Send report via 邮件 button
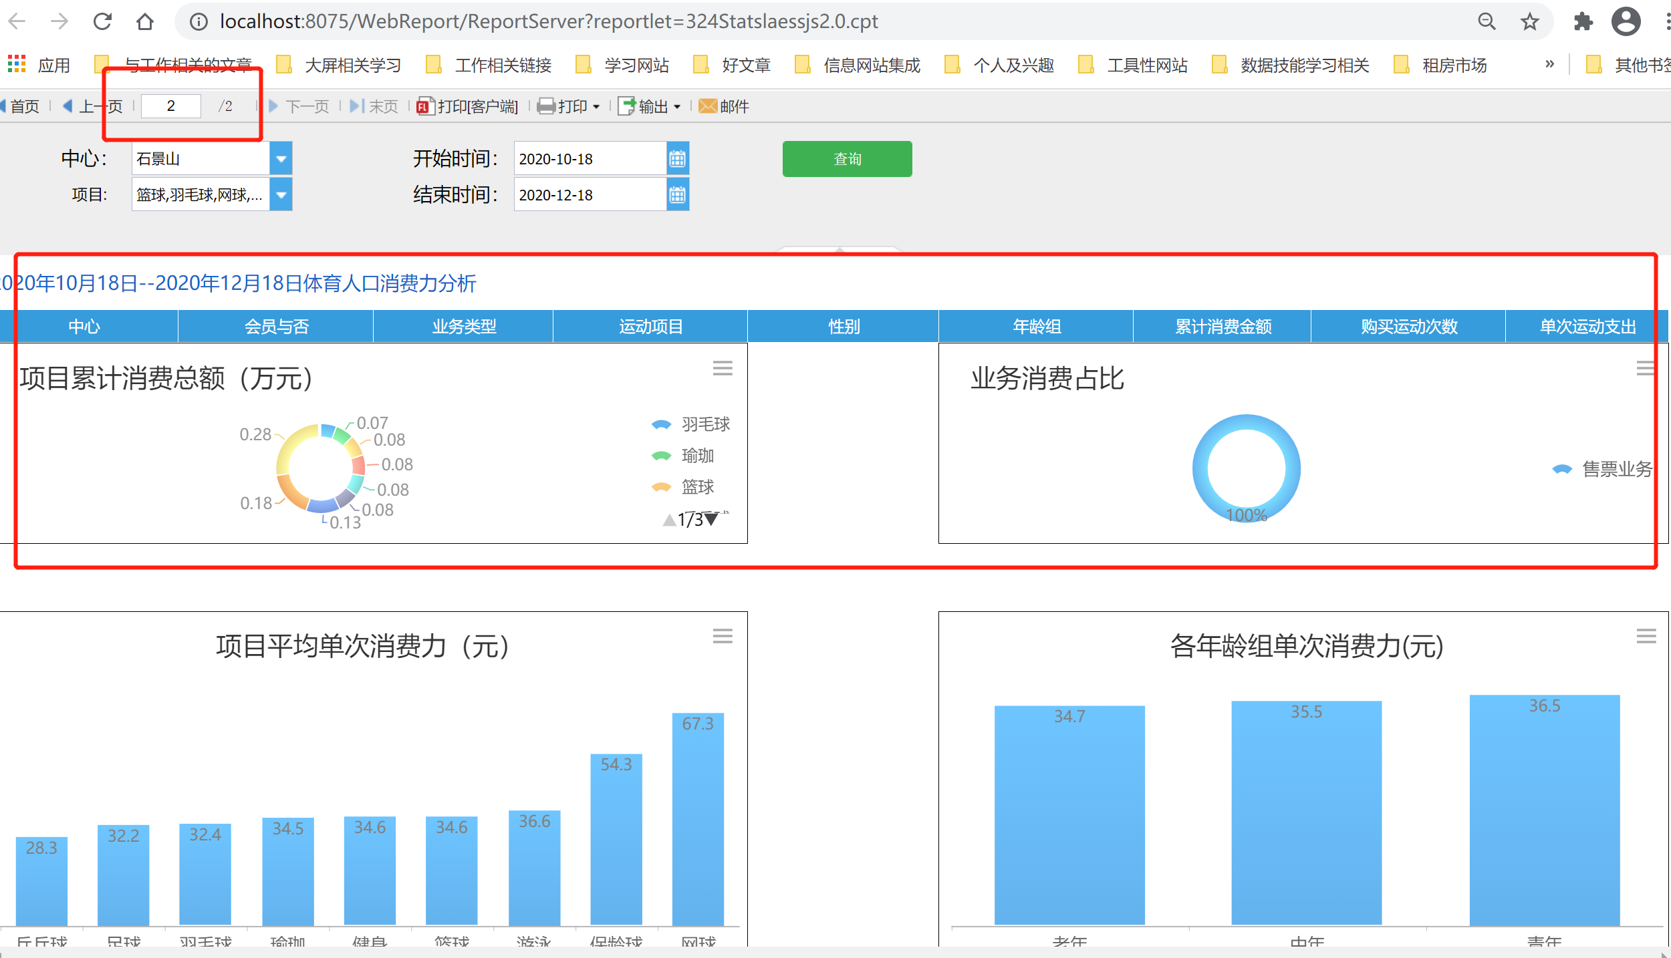Viewport: 1671px width, 958px height. coord(724,106)
